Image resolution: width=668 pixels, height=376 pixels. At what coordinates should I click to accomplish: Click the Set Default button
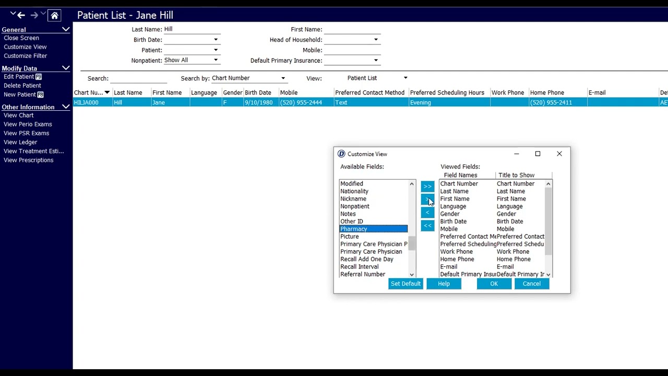tap(405, 284)
